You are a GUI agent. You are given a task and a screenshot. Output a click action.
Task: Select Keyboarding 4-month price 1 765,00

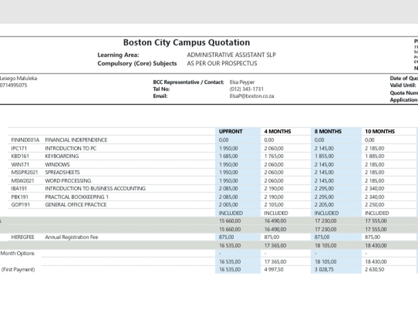coord(274,156)
